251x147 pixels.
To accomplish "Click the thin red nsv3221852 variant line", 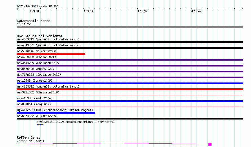I will pos(130,95).
